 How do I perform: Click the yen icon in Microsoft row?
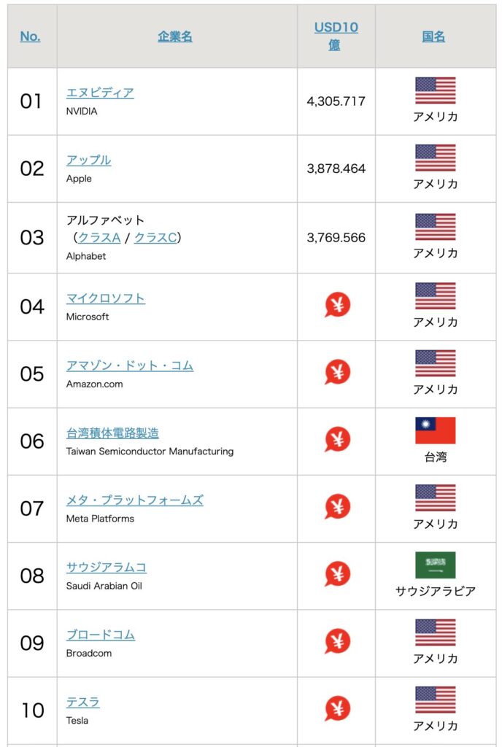(x=337, y=305)
